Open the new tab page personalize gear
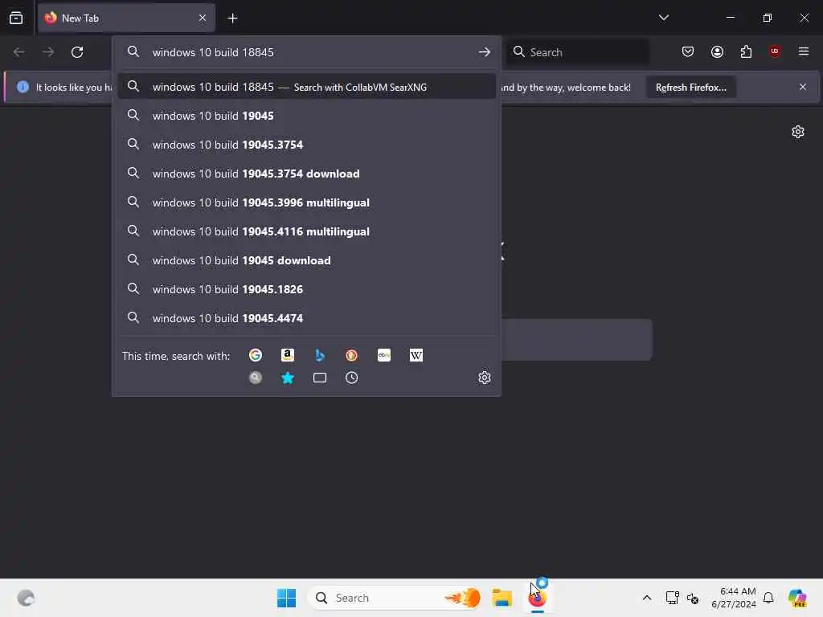This screenshot has height=617, width=823. (x=798, y=132)
